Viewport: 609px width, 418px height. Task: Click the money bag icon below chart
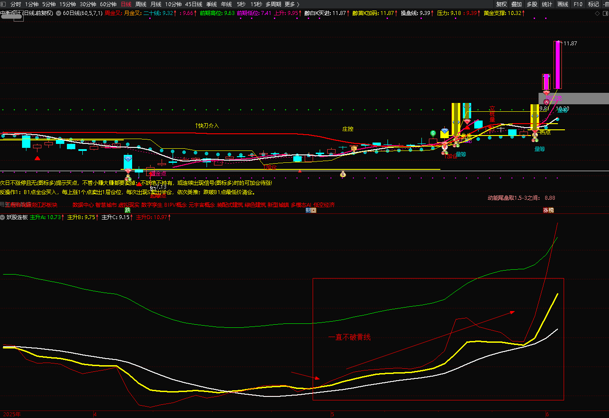click(x=343, y=175)
